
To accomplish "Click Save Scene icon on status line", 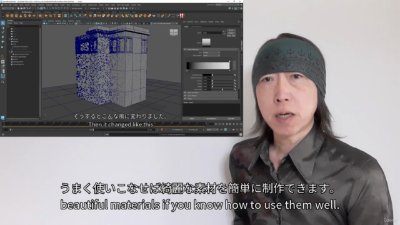I will 24,8.
